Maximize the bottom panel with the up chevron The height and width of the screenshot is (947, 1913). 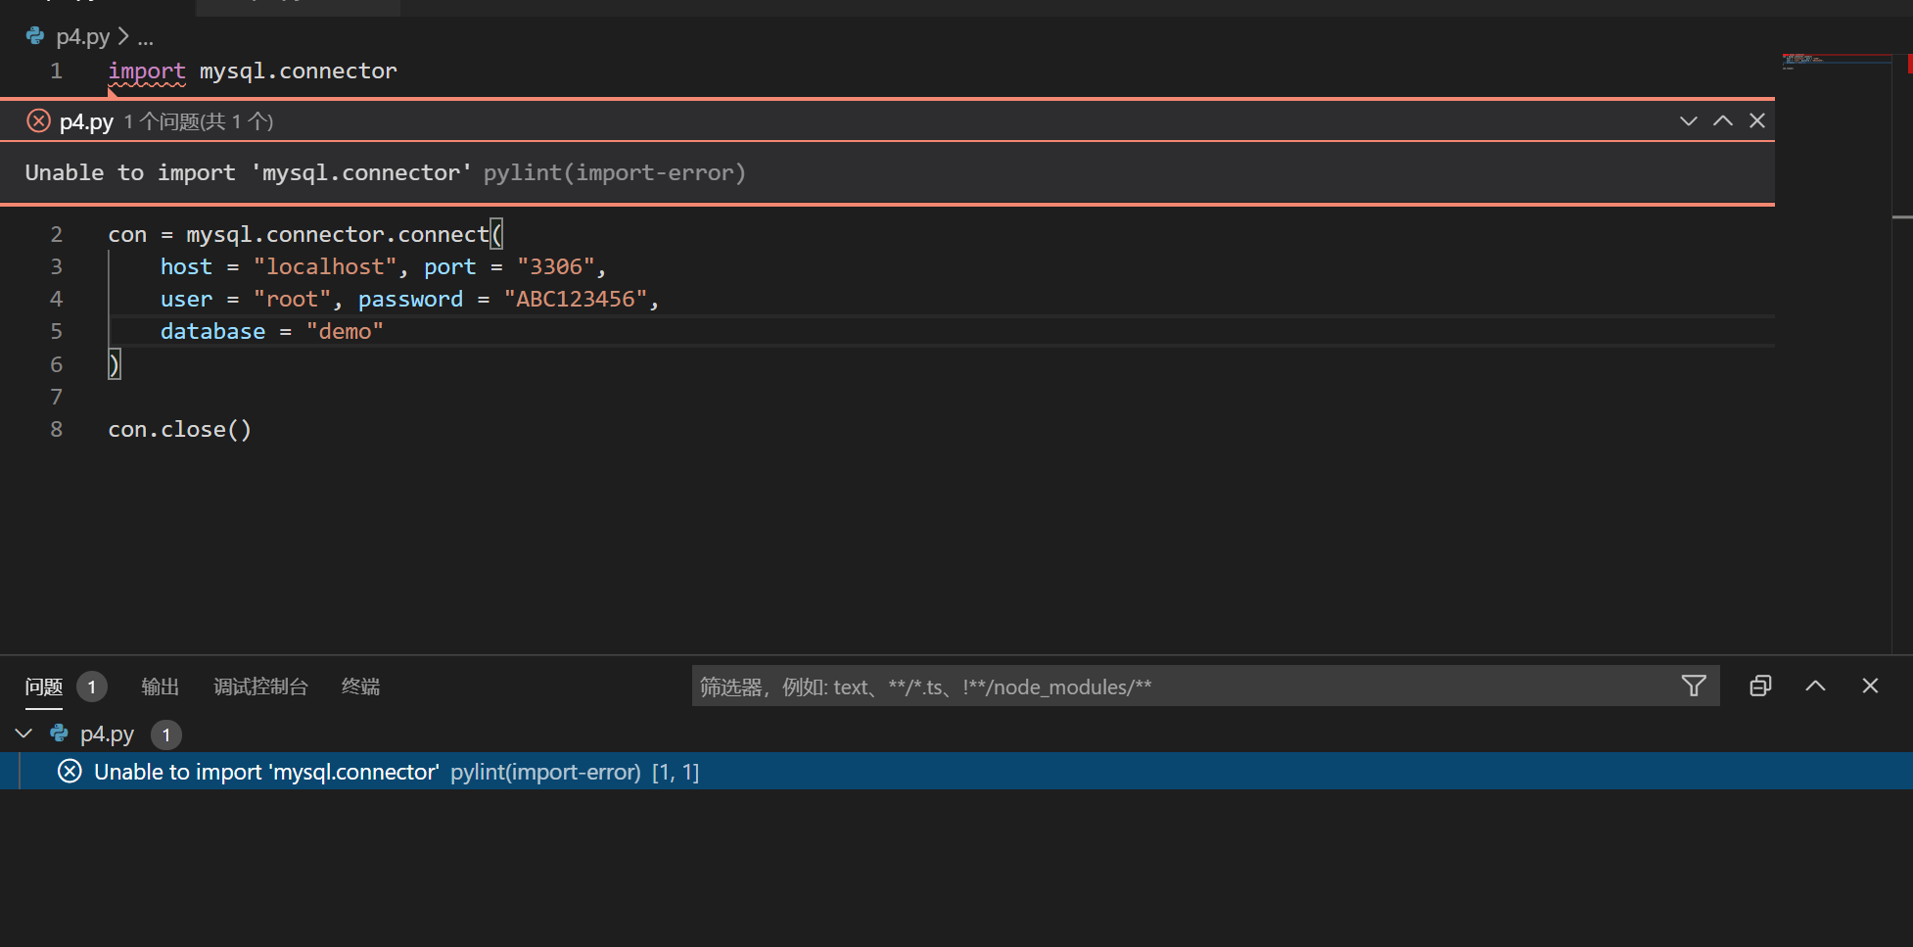[x=1815, y=686]
